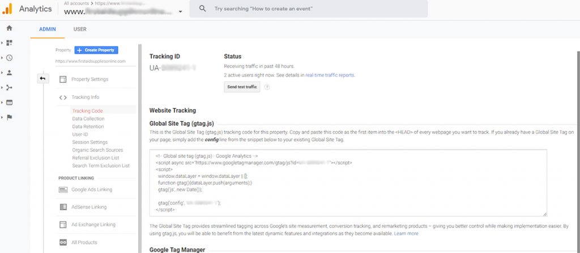Open the account selector dropdown arrow
This screenshot has width=580, height=253.
[x=180, y=11]
